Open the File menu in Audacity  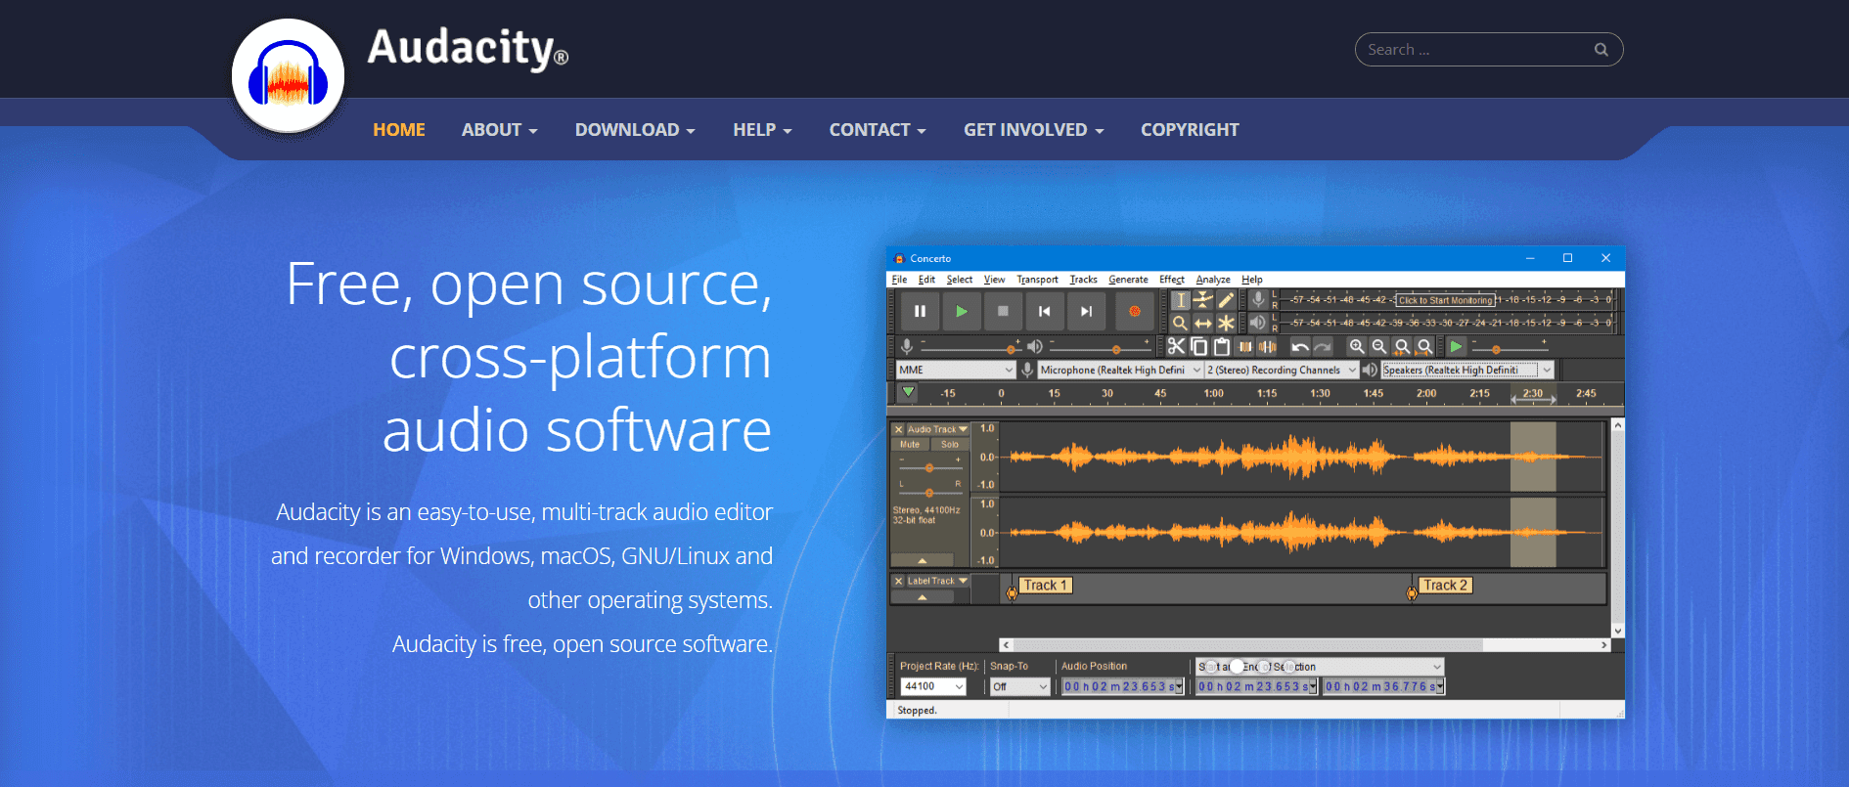pos(899,280)
